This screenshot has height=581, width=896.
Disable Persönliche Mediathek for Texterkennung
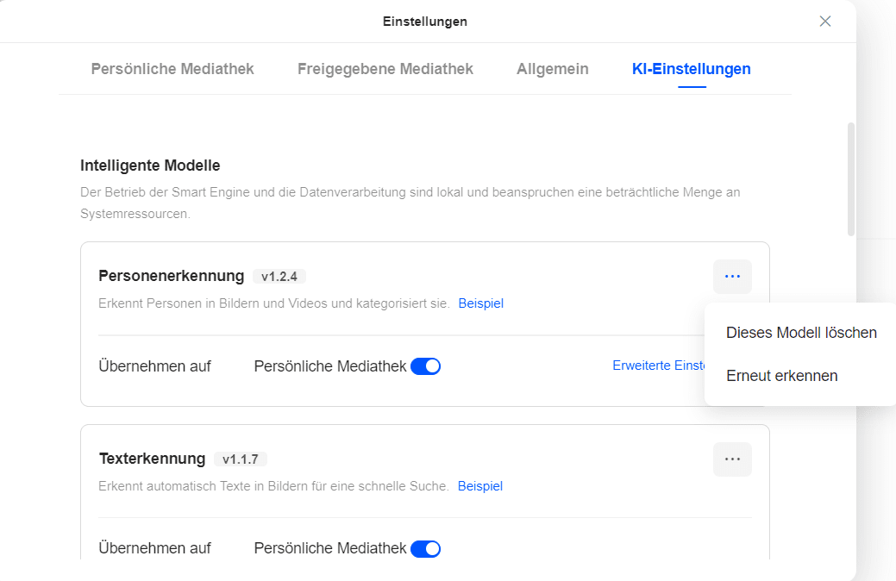click(x=426, y=548)
